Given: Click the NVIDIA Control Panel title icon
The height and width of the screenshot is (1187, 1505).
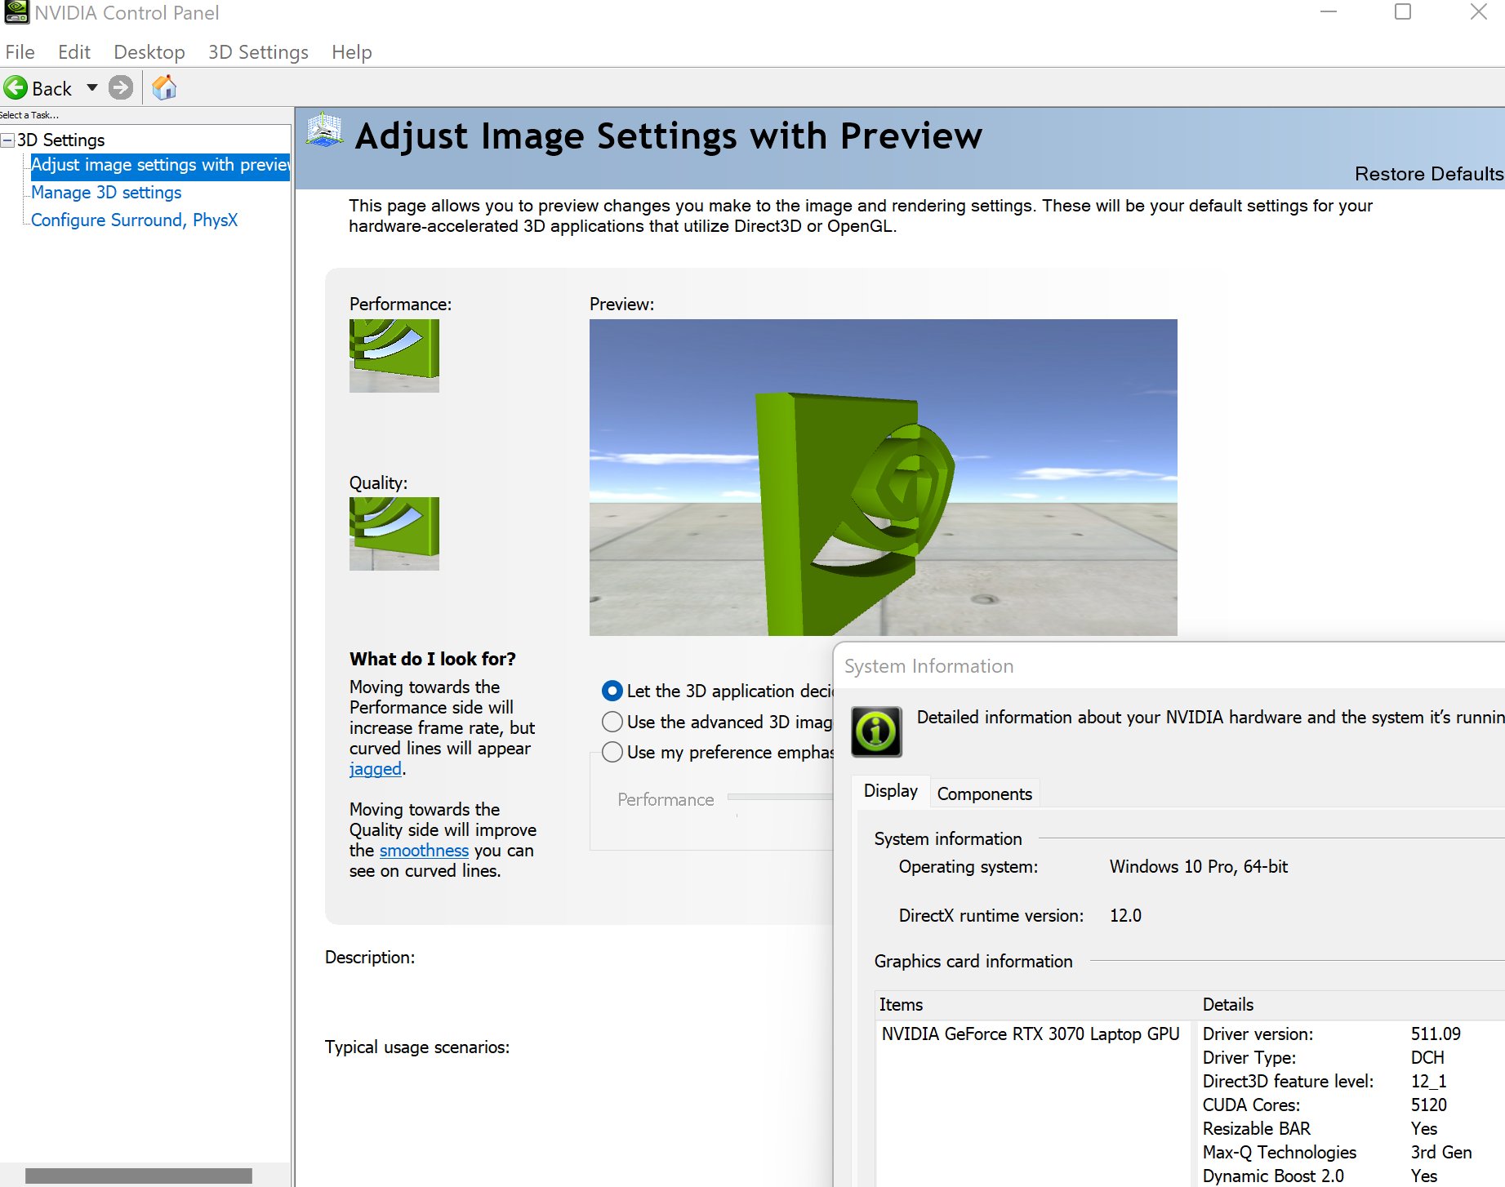Looking at the screenshot, I should 16,12.
